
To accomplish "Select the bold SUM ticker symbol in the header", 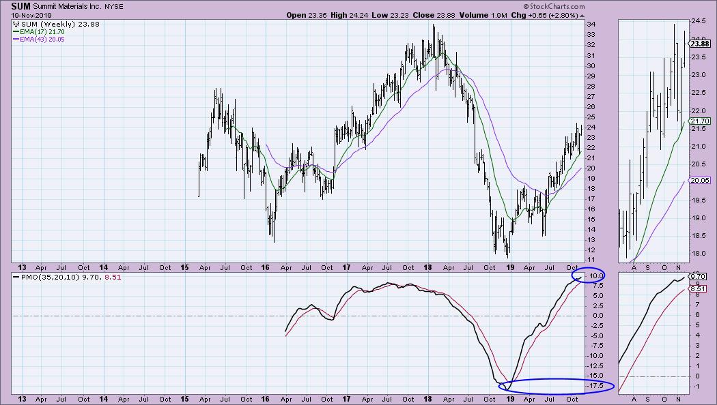I will tap(21, 6).
